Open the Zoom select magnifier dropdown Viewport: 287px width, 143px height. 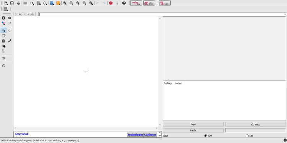click(91, 3)
